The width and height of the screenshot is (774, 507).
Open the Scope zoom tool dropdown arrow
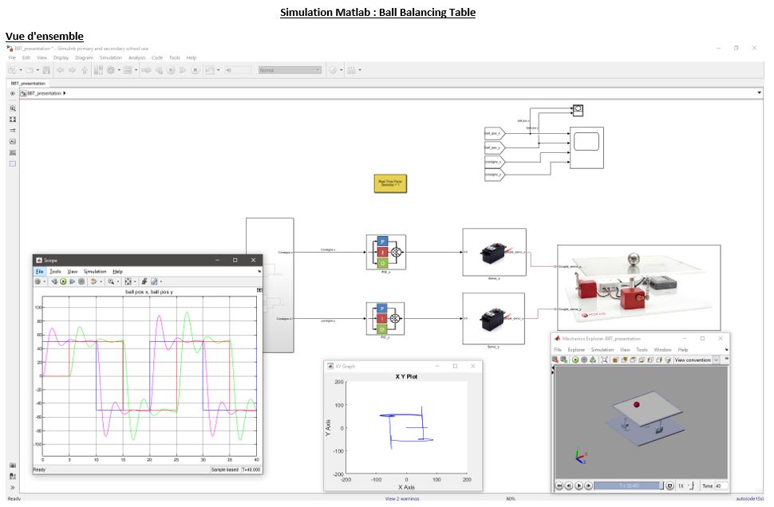tap(118, 281)
